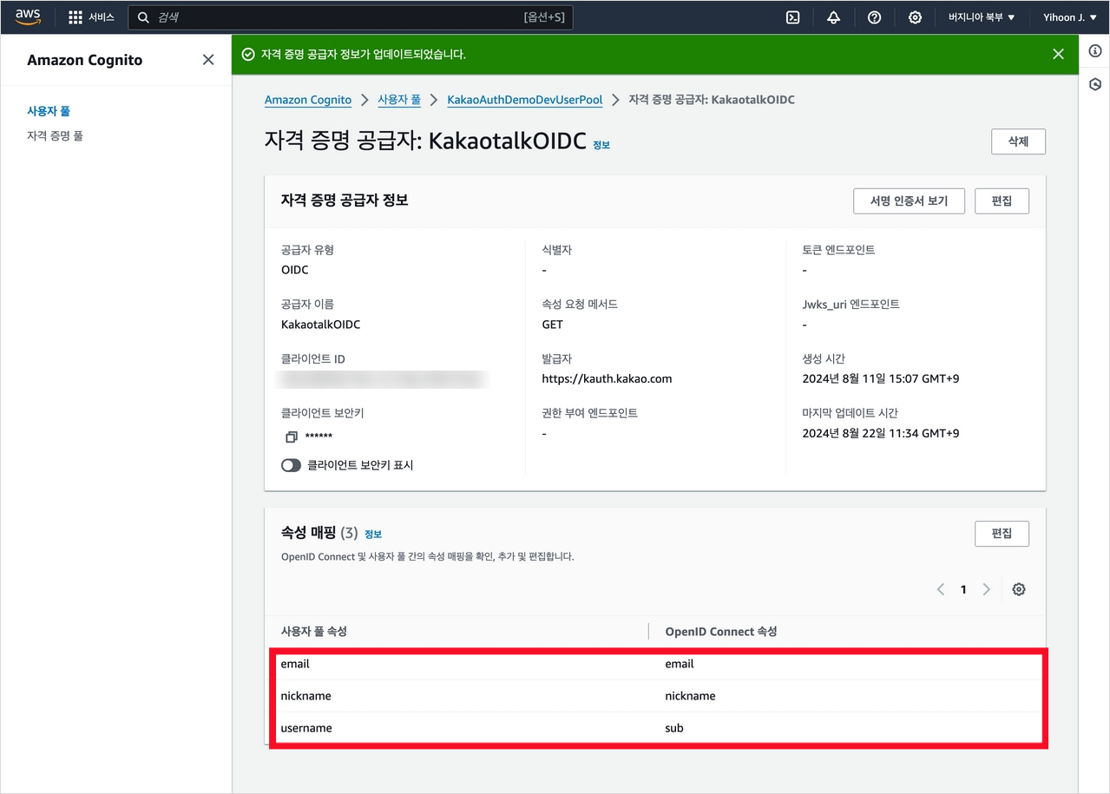The height and width of the screenshot is (794, 1110).
Task: Close the Amazon Cognito side panel
Action: [x=208, y=60]
